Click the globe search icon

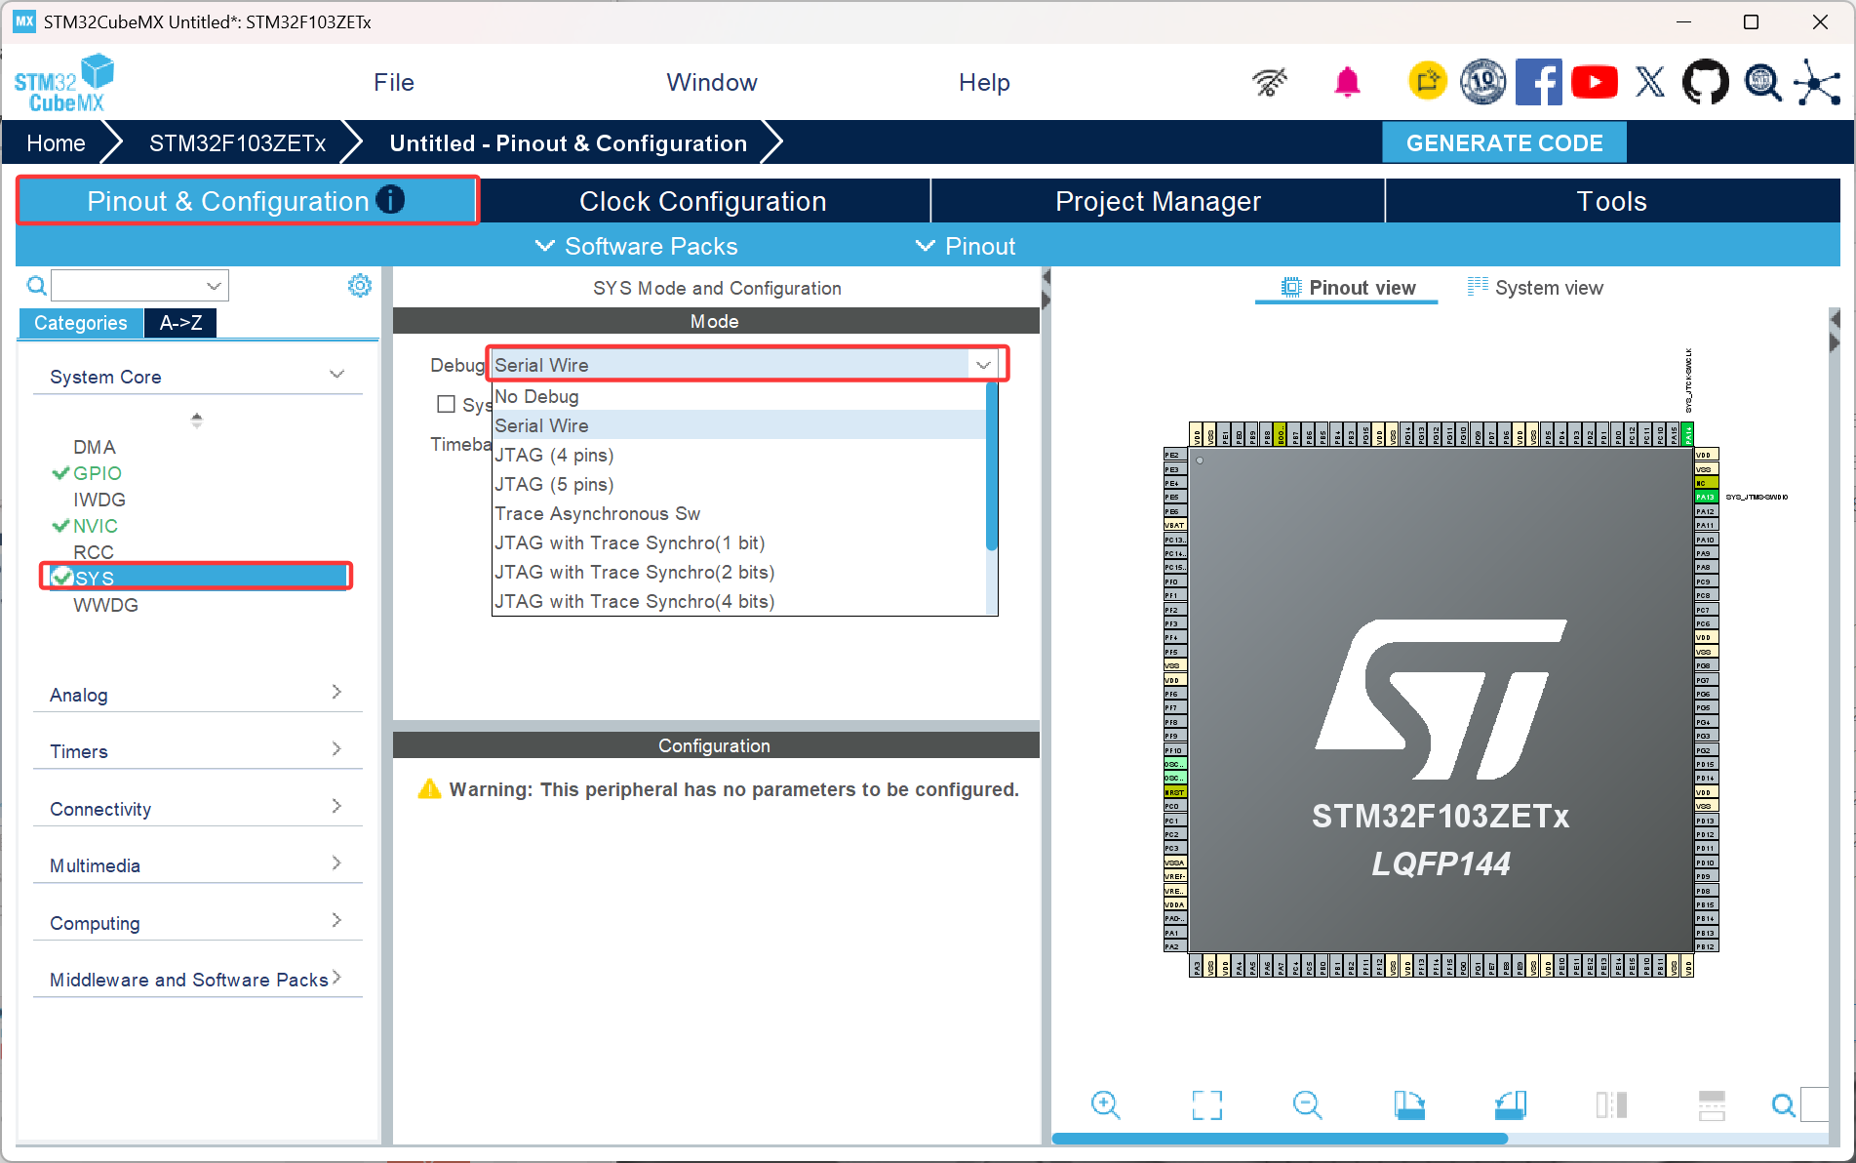[x=1762, y=82]
